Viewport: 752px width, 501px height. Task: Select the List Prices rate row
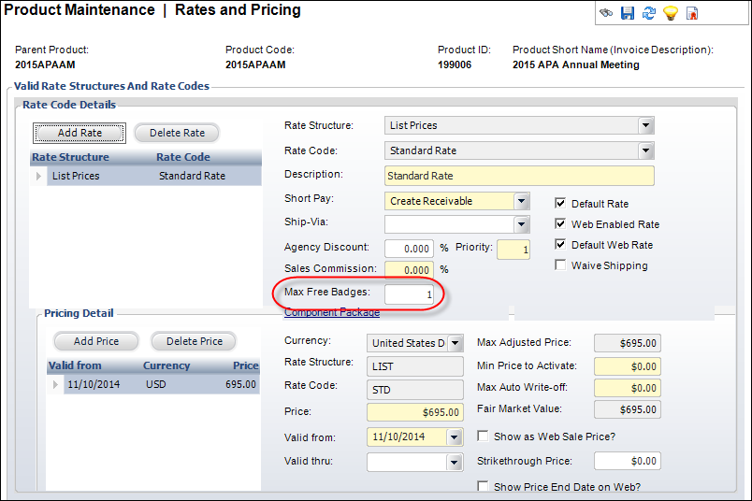[x=146, y=176]
